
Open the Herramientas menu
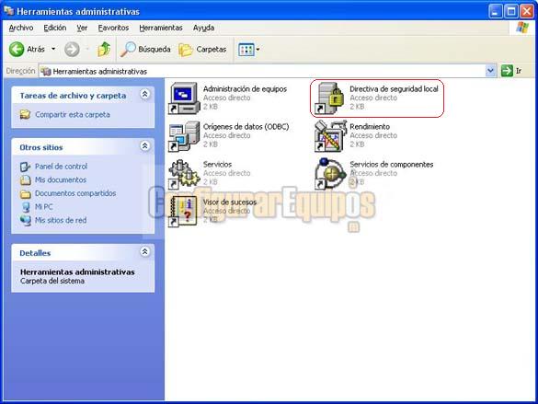161,28
